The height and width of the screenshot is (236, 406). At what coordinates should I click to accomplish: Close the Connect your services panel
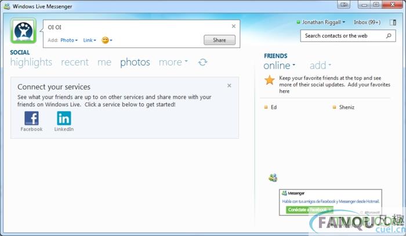pos(229,86)
